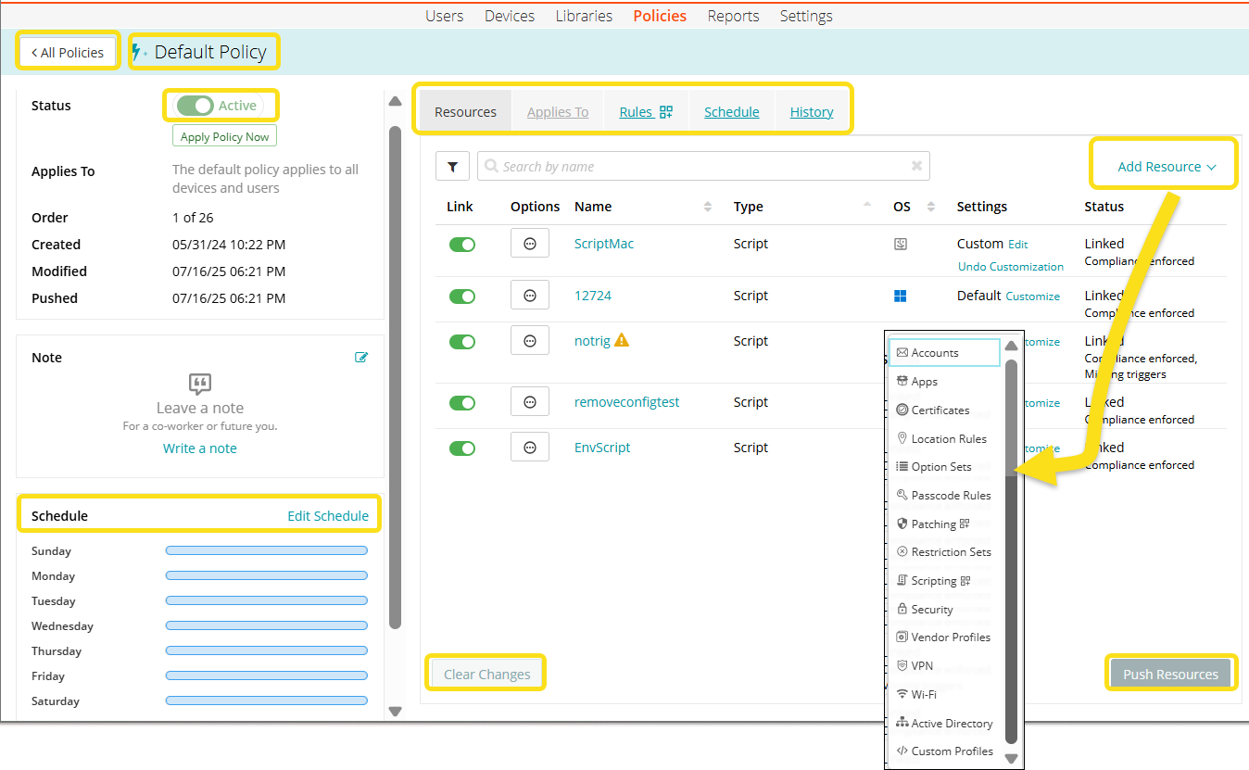The width and height of the screenshot is (1249, 770).
Task: Click the warning icon next to notrig
Action: coord(622,340)
